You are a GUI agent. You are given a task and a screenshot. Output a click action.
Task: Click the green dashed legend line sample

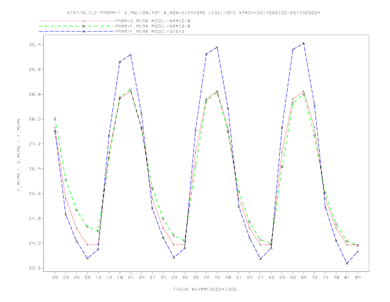[x=76, y=26]
